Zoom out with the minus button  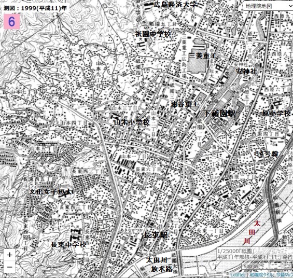9,267
